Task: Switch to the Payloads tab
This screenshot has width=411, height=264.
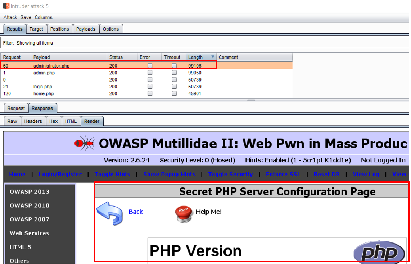Action: 86,29
